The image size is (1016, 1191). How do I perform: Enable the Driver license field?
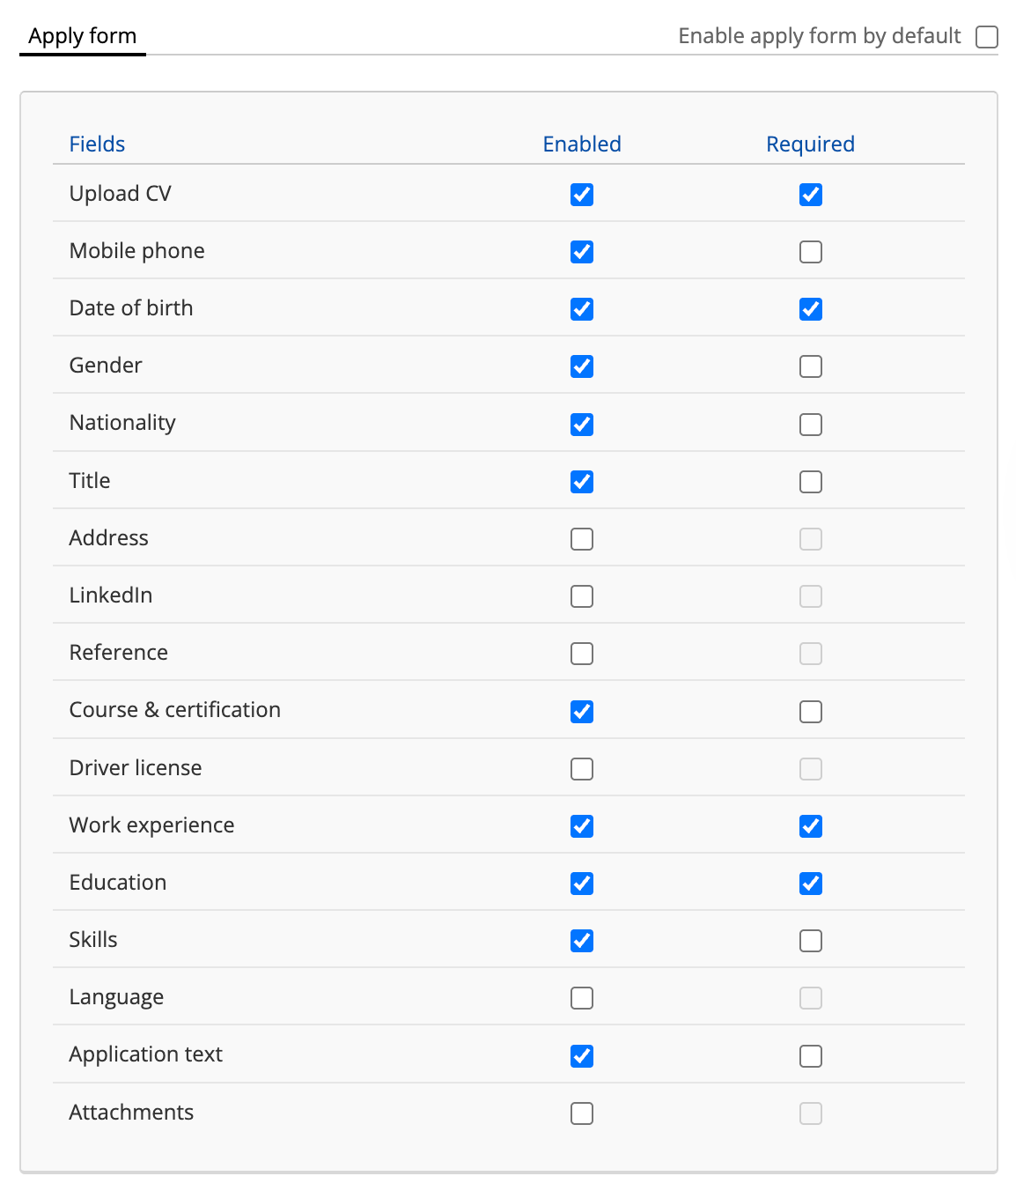[582, 769]
